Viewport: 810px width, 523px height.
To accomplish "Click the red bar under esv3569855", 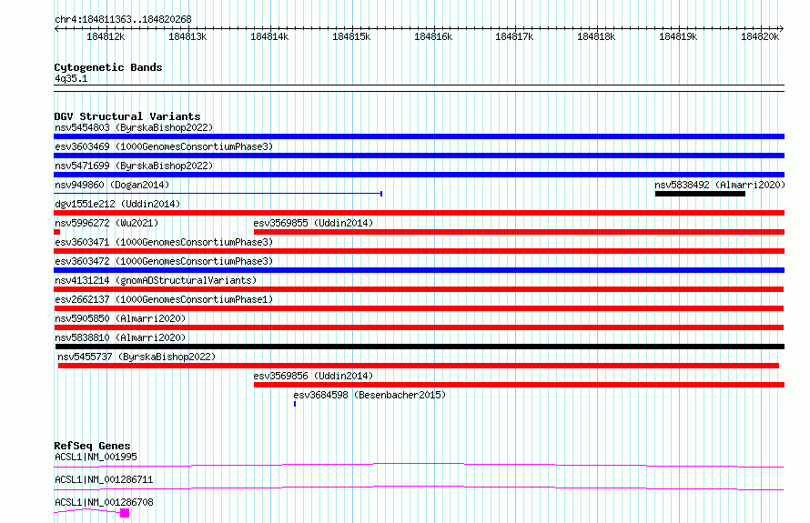I will tap(519, 232).
